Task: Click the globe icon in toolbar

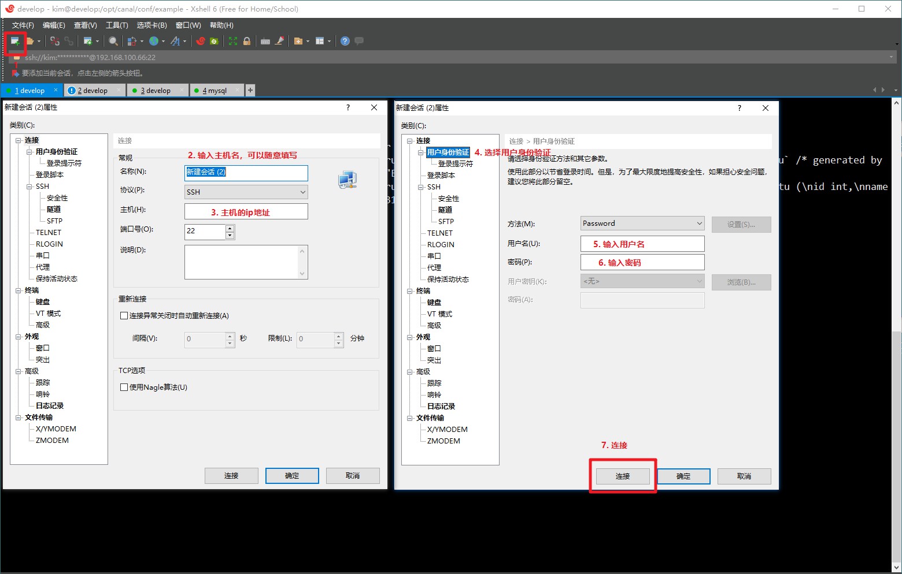Action: 154,41
